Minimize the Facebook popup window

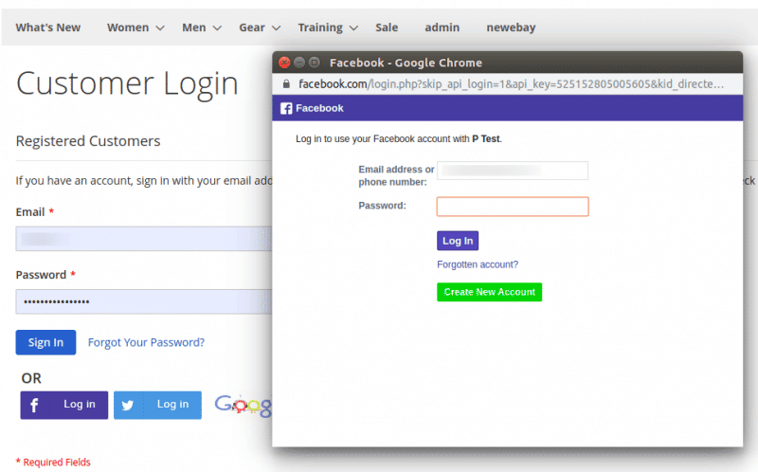coord(299,63)
